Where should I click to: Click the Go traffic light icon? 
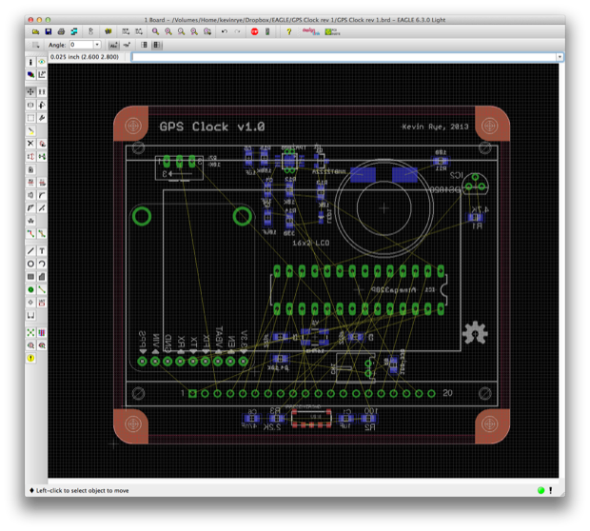point(267,32)
